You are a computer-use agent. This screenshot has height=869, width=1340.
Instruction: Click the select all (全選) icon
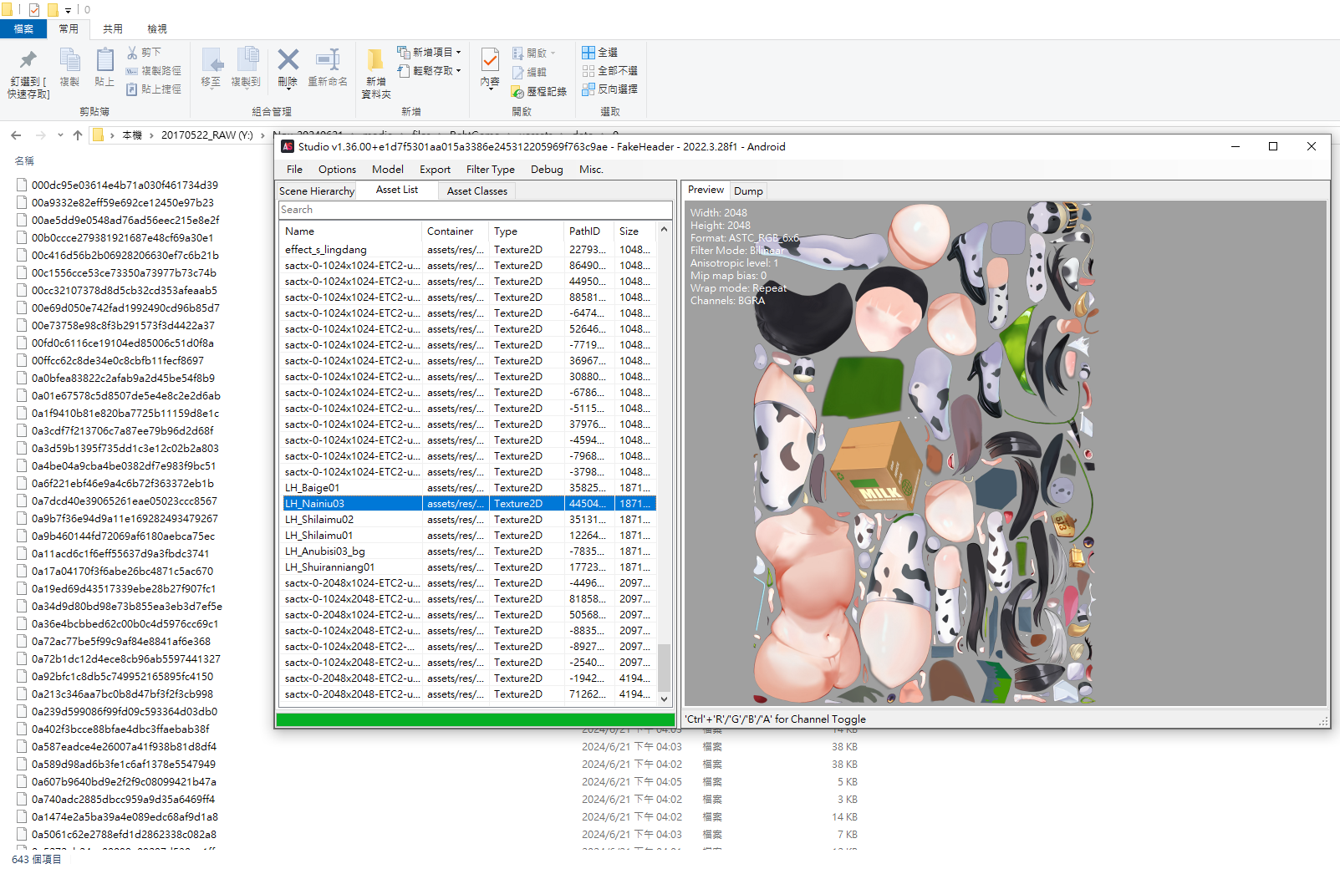588,52
